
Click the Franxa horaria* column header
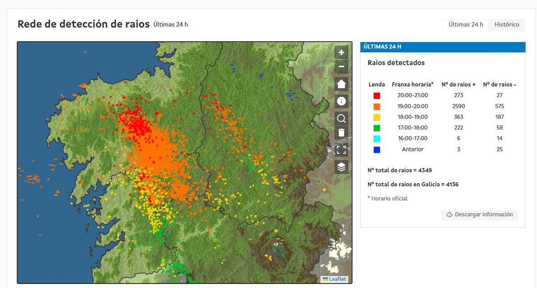pos(413,84)
